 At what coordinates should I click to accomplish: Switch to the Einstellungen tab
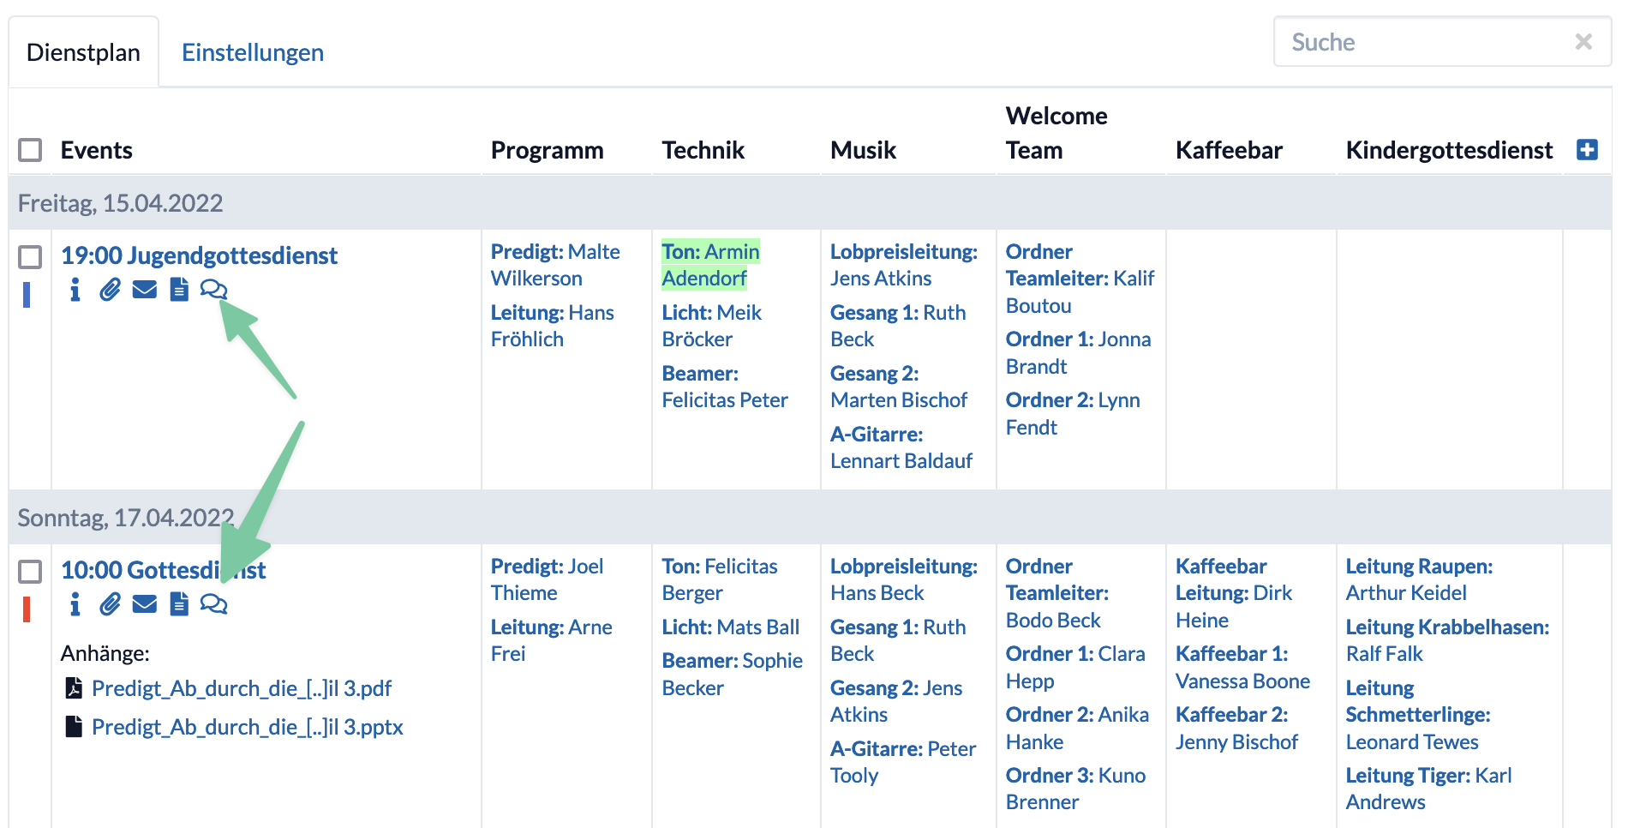pos(253,52)
